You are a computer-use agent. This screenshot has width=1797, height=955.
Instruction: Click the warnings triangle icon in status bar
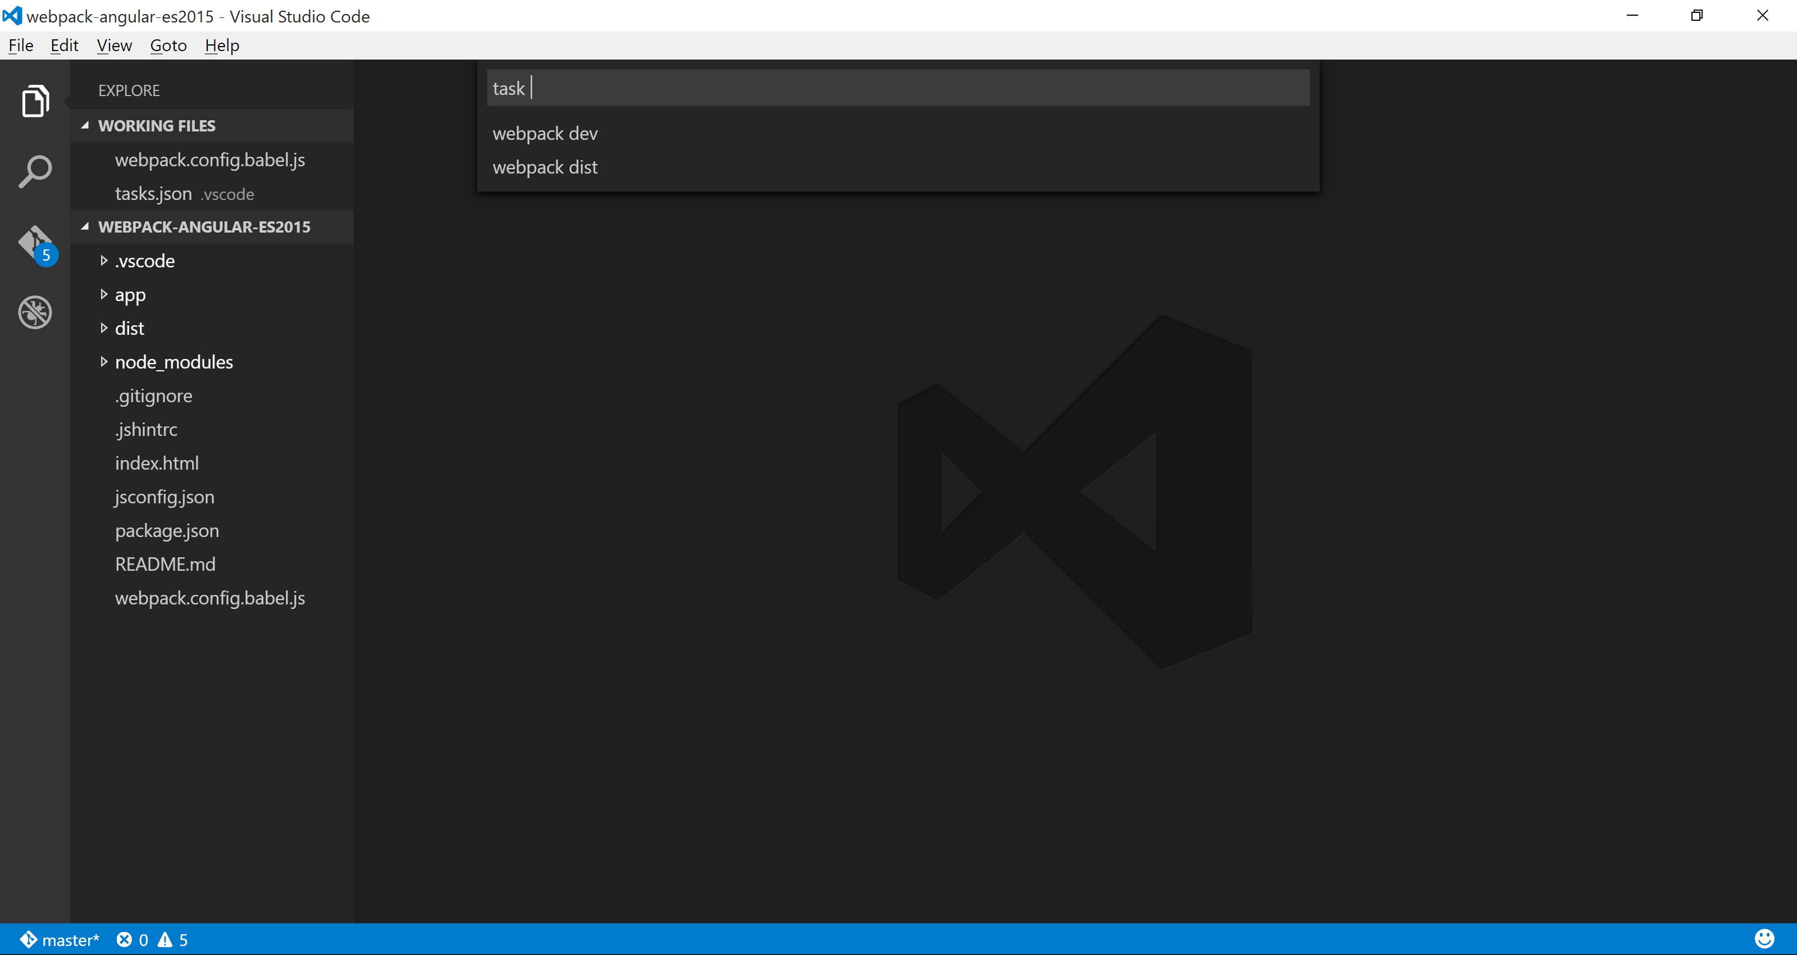pos(165,940)
